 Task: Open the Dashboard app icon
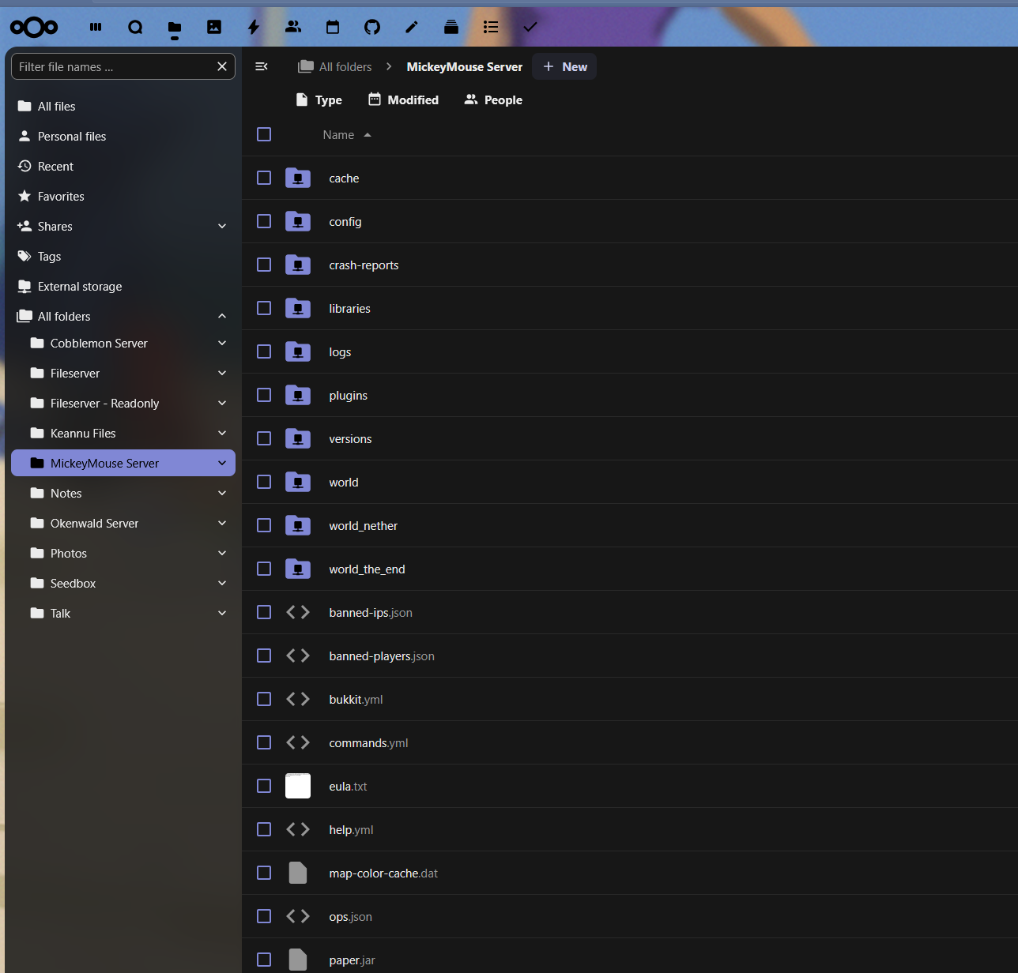[x=96, y=27]
